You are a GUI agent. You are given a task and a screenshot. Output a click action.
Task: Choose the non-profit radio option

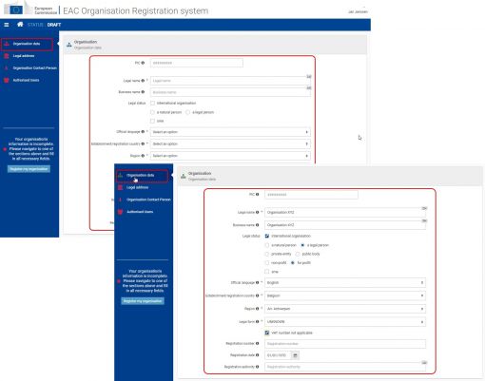267,263
